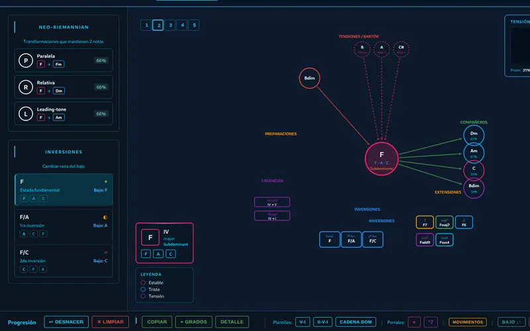Open tab number 3

point(170,25)
